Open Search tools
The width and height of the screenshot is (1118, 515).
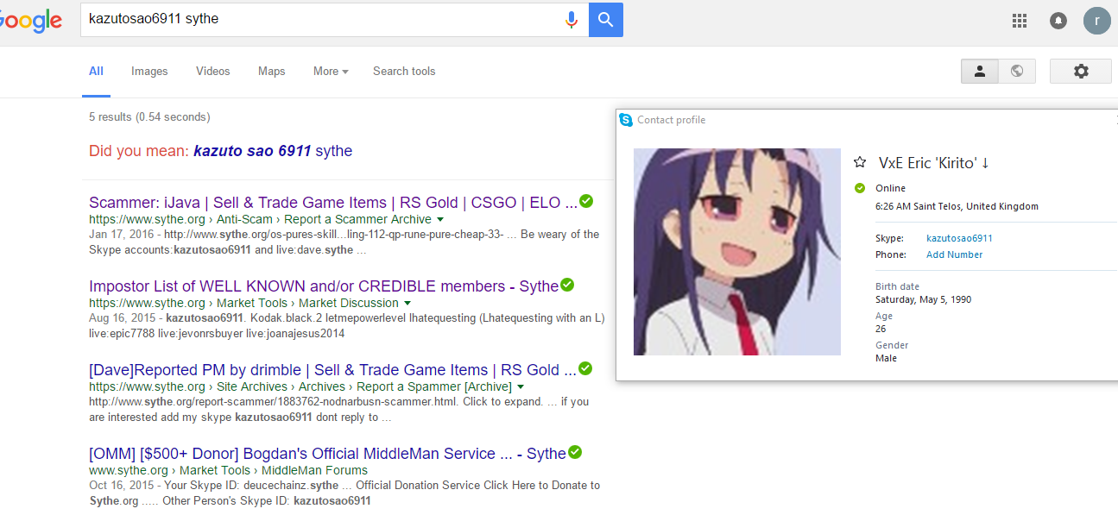click(x=404, y=72)
